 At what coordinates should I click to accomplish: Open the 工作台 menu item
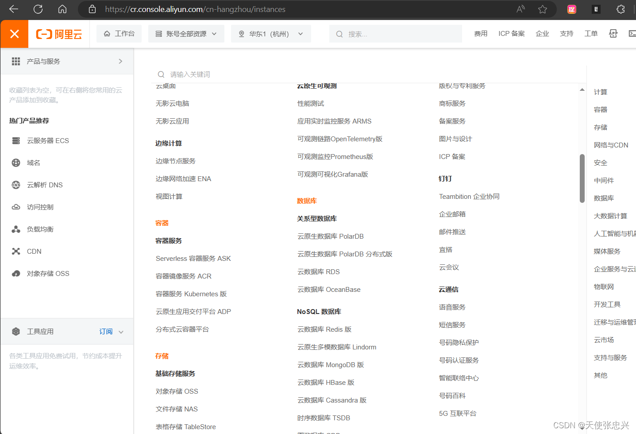coord(119,33)
